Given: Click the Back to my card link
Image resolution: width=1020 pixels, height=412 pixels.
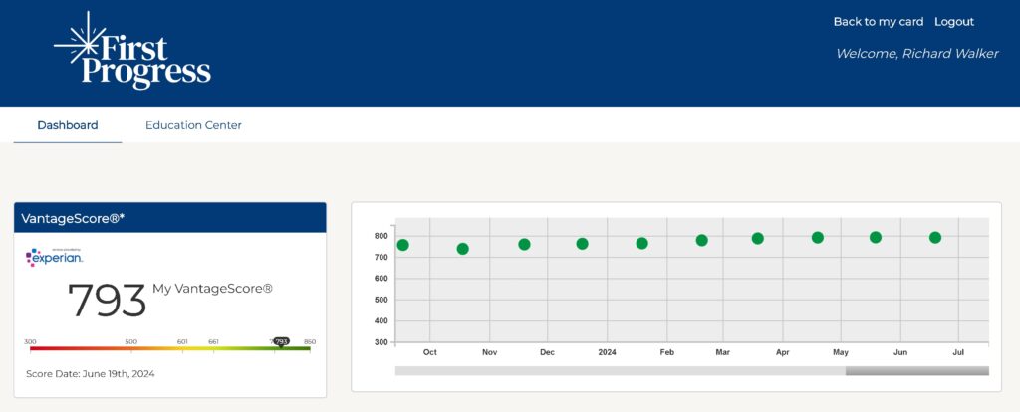Looking at the screenshot, I should [878, 22].
